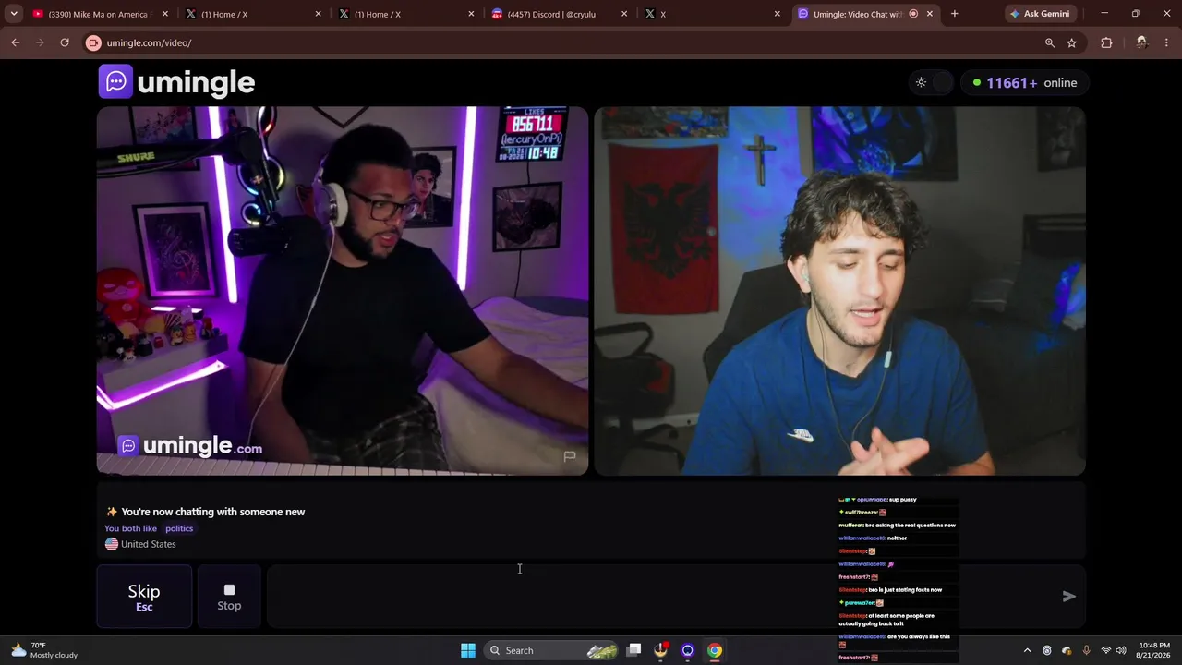The height and width of the screenshot is (665, 1182).
Task: Open the Windows Start menu
Action: [468, 650]
